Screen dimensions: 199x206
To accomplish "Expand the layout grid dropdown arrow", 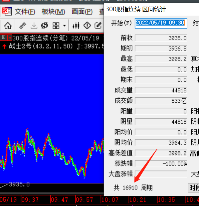I will (x=64, y=26).
